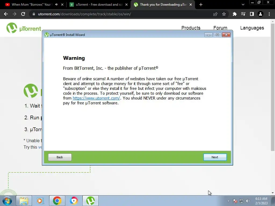
Task: Switch to Chrome in the taskbar
Action: point(57,201)
